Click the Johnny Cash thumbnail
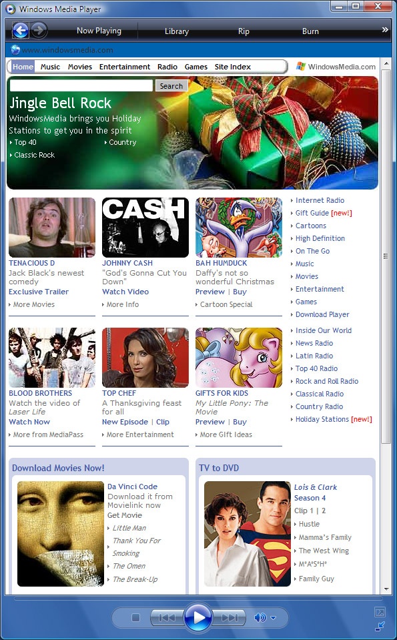Image resolution: width=397 pixels, height=640 pixels. (x=145, y=228)
